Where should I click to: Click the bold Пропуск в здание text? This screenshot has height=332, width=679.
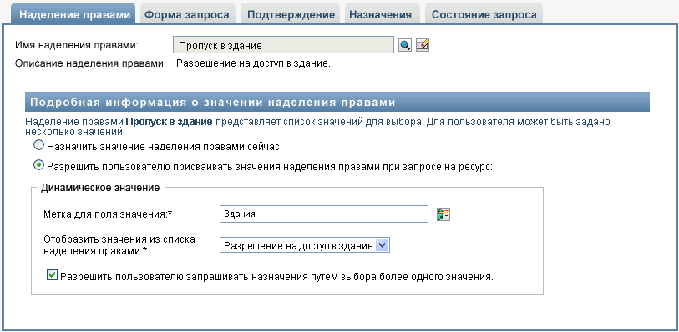pos(169,122)
